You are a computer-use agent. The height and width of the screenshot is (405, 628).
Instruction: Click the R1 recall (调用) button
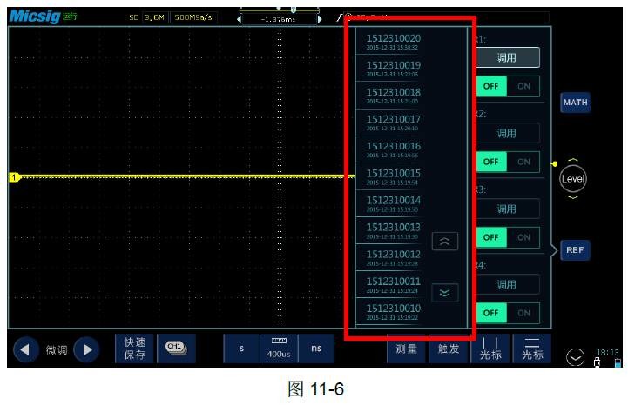[506, 58]
